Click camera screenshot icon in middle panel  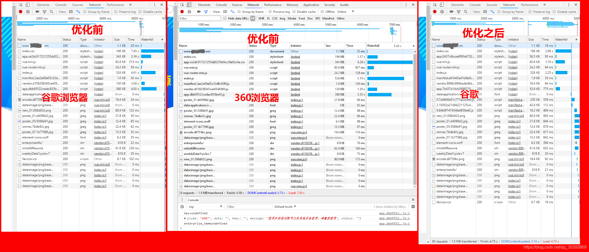pos(199,12)
